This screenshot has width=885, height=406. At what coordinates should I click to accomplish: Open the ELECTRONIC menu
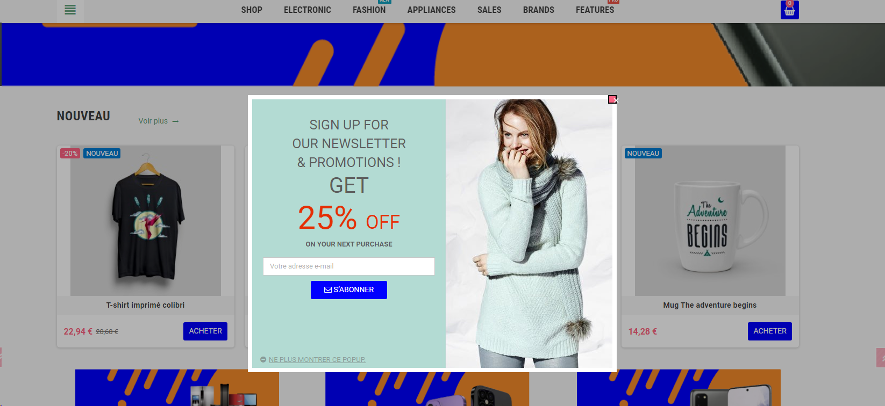click(x=308, y=10)
